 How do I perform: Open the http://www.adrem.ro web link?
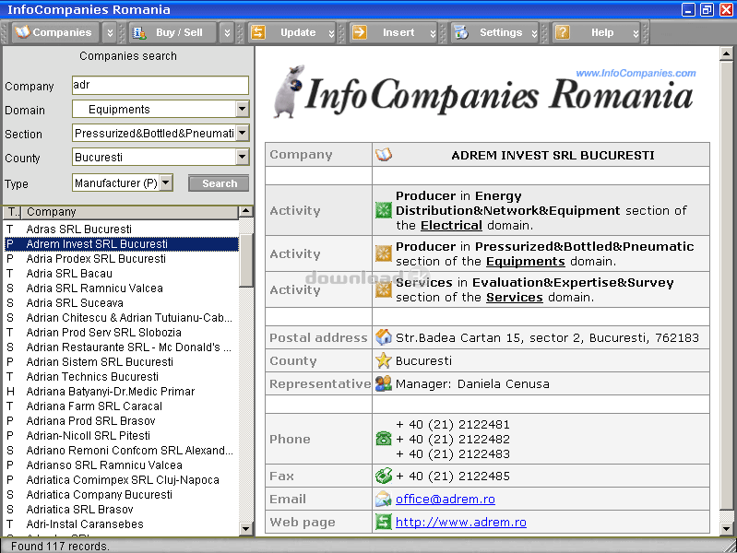[460, 522]
